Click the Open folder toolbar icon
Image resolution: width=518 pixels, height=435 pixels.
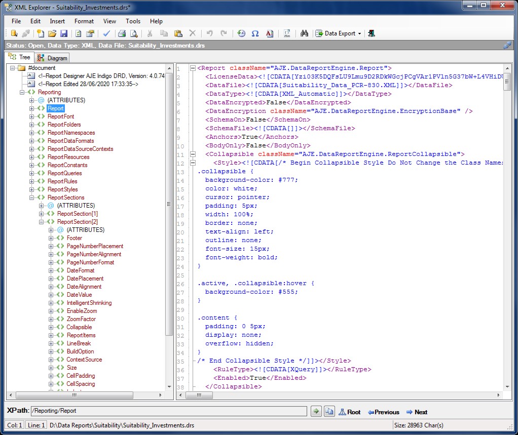click(52, 33)
